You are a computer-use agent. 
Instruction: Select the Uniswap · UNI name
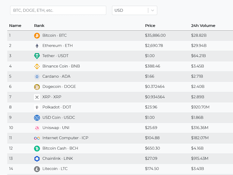56,128
